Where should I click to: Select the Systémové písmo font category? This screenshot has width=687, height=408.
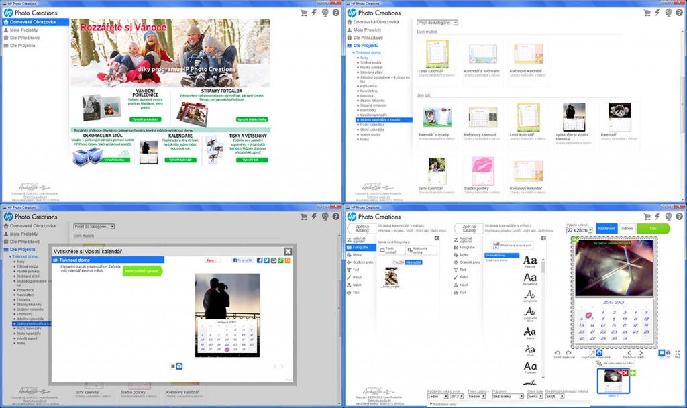click(x=496, y=260)
